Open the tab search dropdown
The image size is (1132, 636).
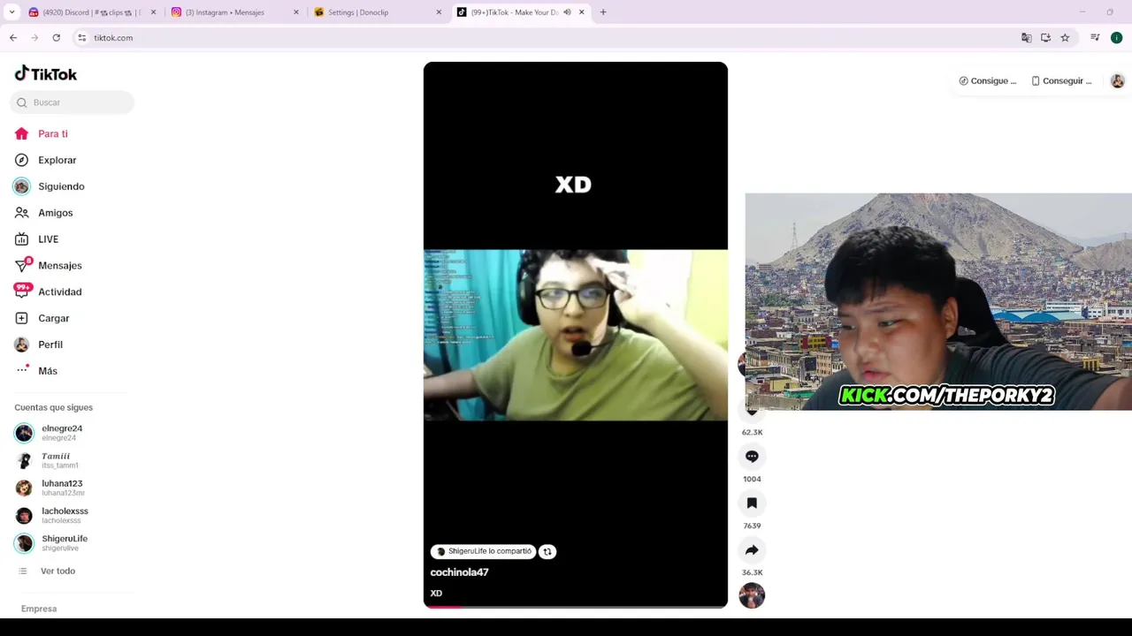click(x=11, y=12)
